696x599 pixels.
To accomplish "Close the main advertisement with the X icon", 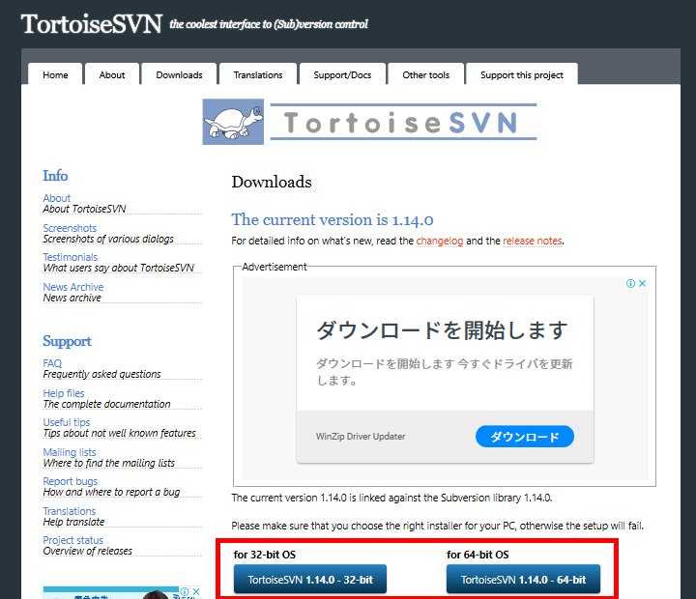I will 642,283.
